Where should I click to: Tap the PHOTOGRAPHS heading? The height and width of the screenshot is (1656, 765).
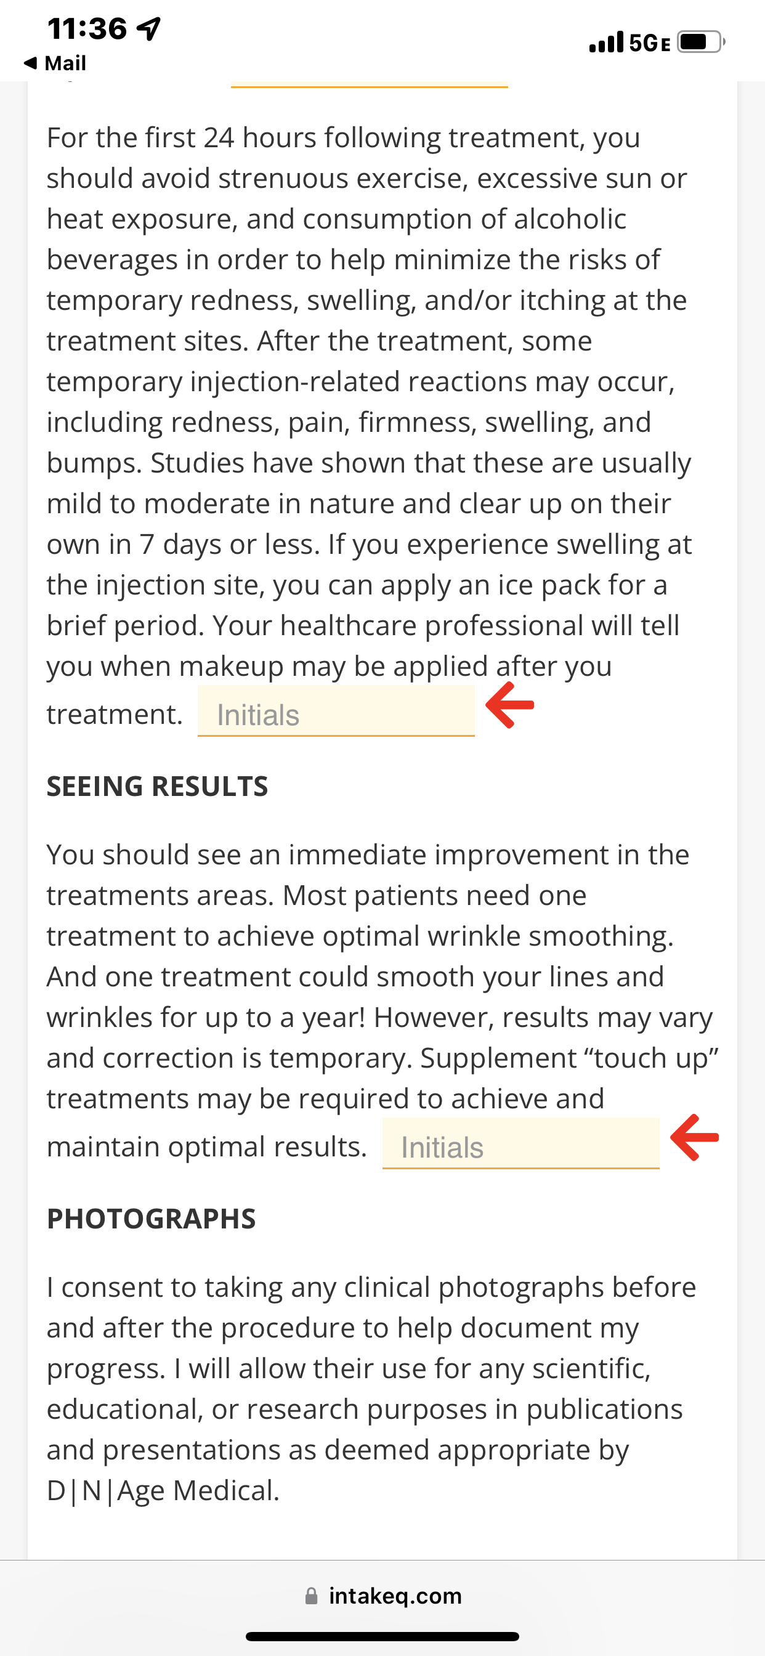[151, 1219]
